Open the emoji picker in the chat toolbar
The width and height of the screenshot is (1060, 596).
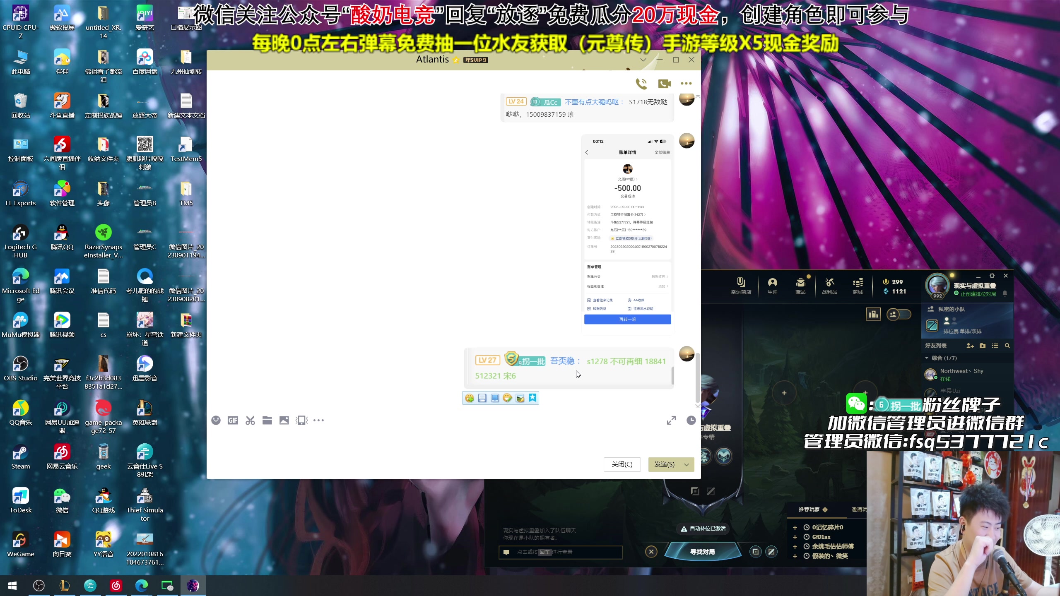[216, 420]
